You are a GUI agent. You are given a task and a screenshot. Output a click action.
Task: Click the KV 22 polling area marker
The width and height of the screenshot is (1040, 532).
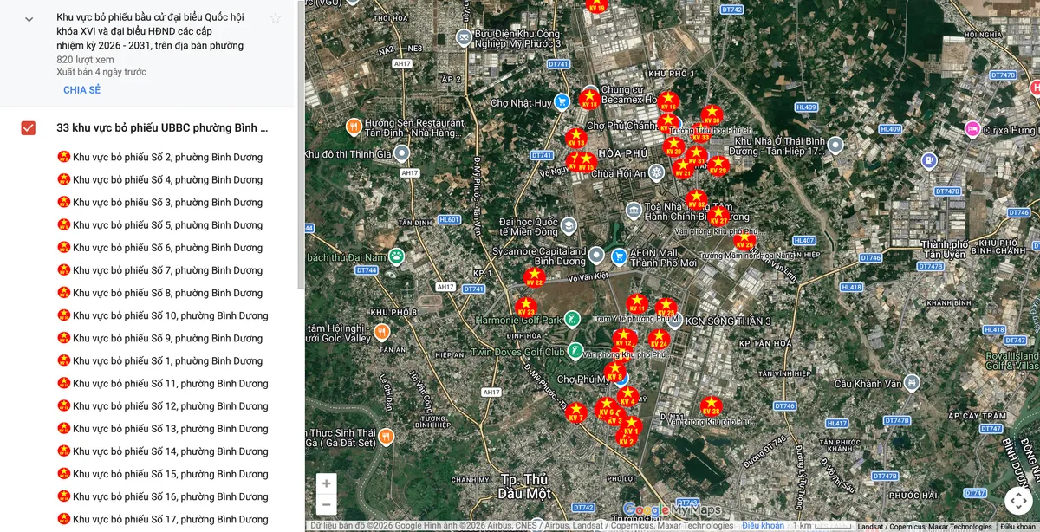click(534, 277)
